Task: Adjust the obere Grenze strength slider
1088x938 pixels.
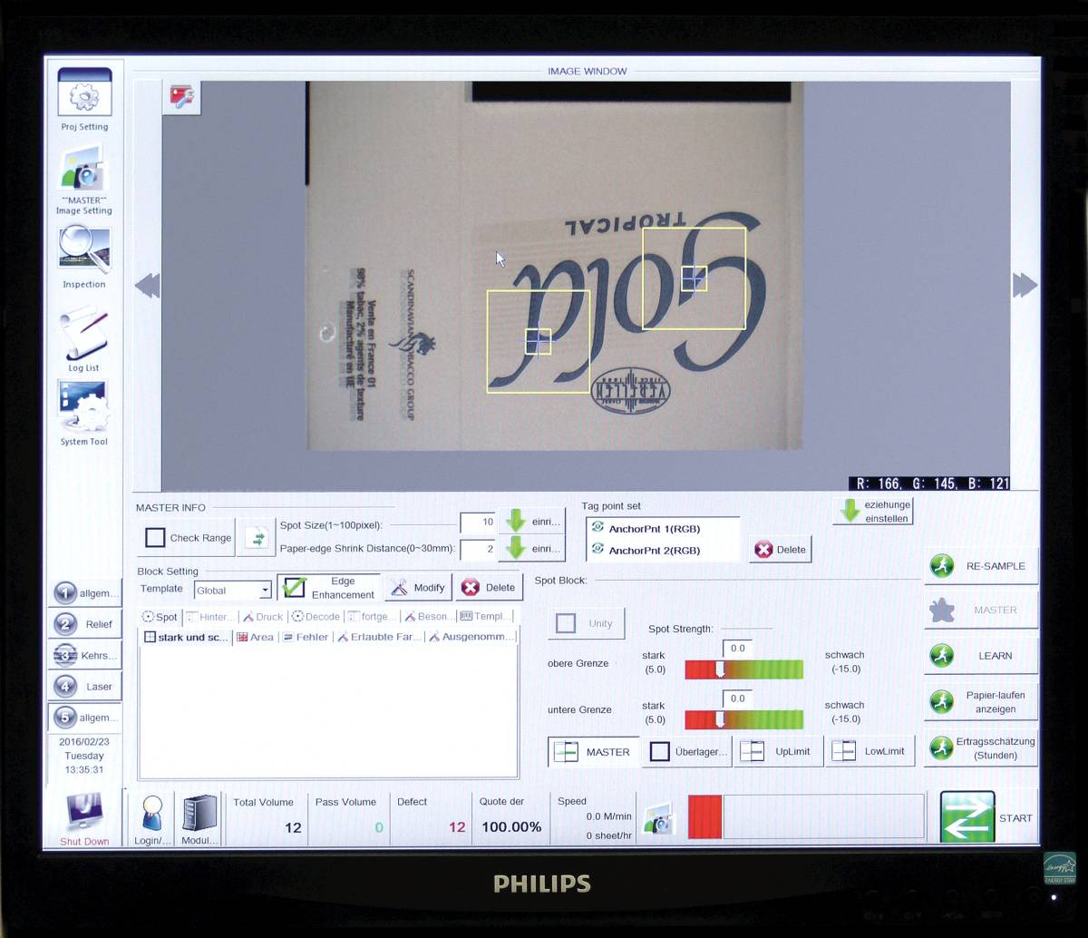Action: (720, 669)
